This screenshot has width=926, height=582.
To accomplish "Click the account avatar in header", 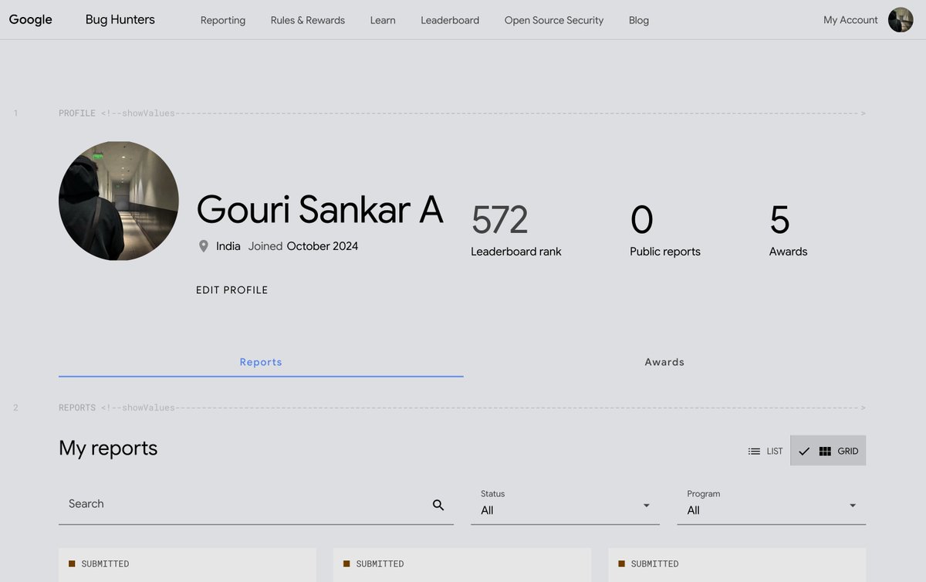I will (x=901, y=20).
